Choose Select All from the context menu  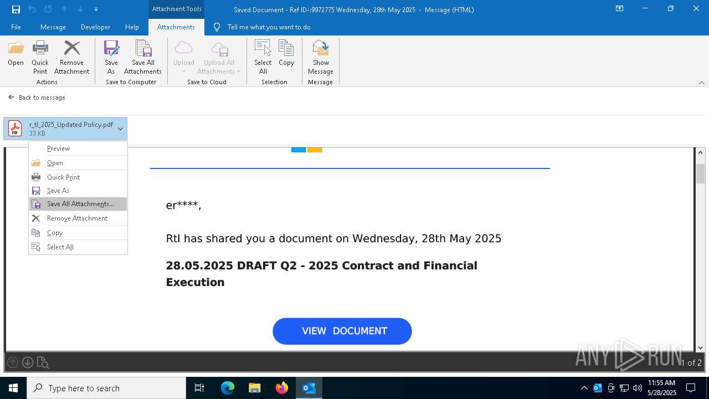78,247
